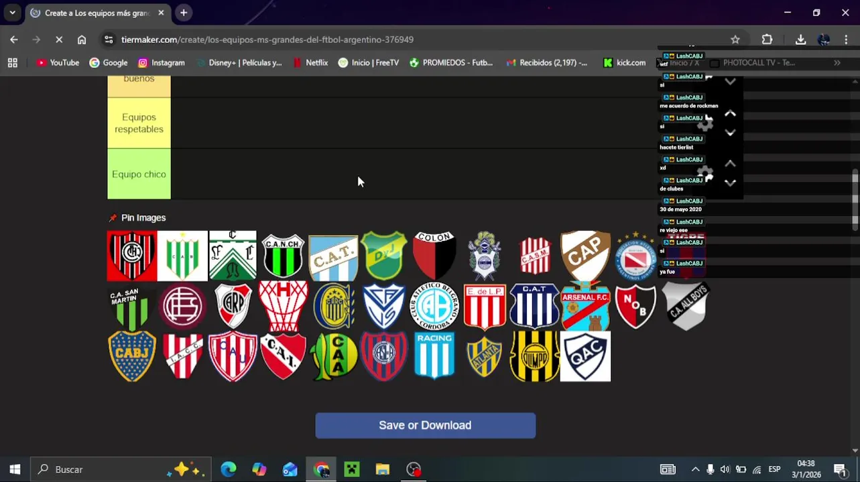860x482 pixels.
Task: Go back to previous page
Action: coord(14,39)
